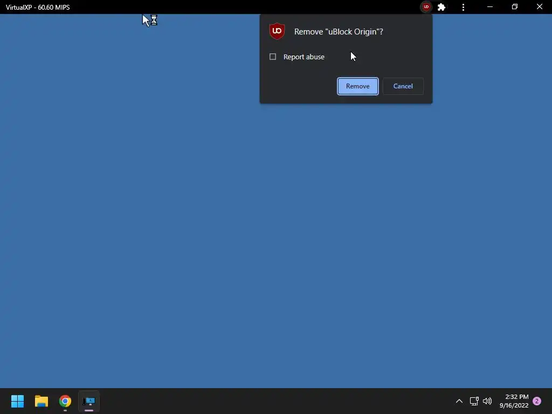Viewport: 552px width, 414px height.
Task: Open the Extensions puzzle-piece menu
Action: (x=441, y=7)
